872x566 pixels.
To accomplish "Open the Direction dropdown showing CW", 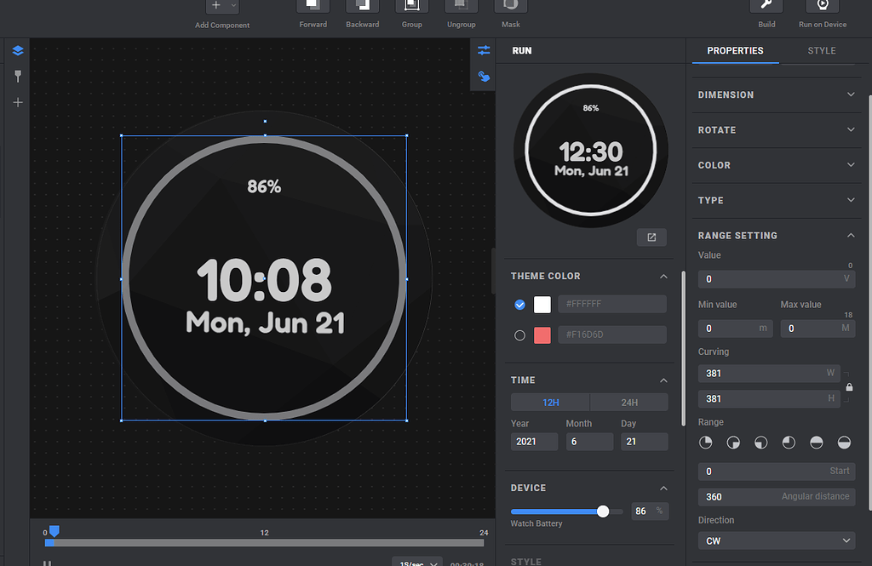I will pyautogui.click(x=776, y=540).
